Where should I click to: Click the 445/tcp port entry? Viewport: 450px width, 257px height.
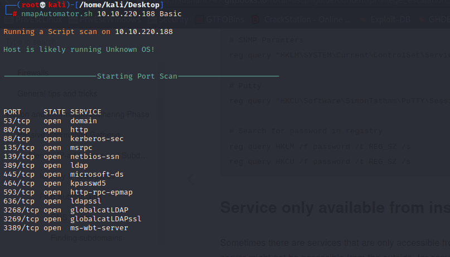[19, 174]
